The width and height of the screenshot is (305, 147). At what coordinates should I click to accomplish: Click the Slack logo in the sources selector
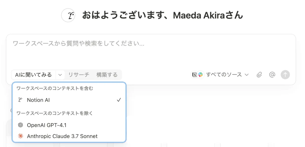click(201, 75)
